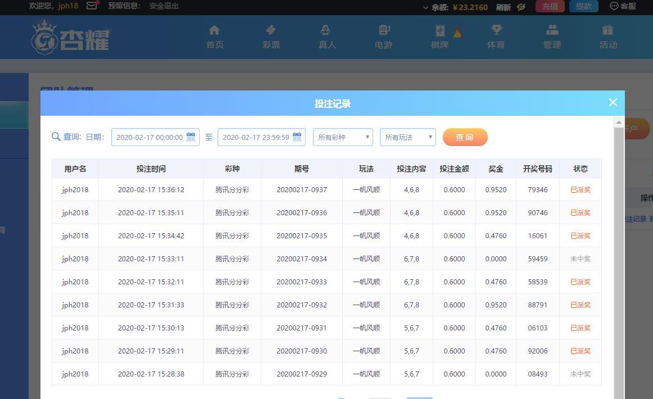Click draw number 06103
Image resolution: width=653 pixels, height=399 pixels.
coord(538,328)
